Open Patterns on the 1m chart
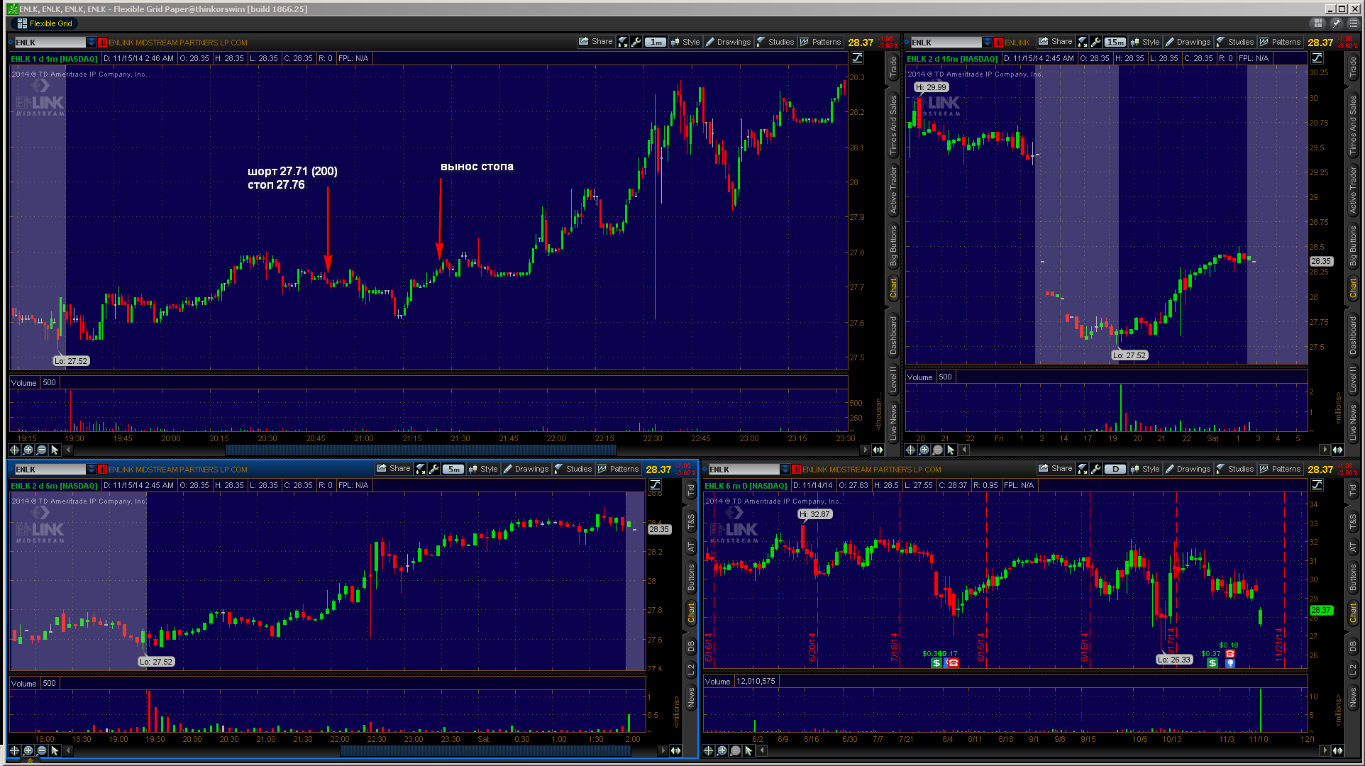This screenshot has width=1365, height=766. pos(820,42)
